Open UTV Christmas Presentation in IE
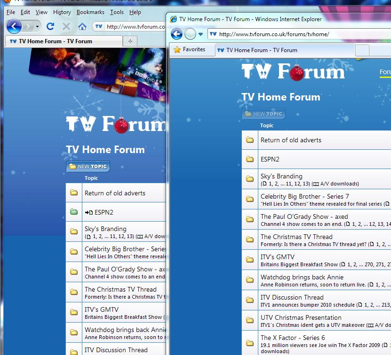391x355 pixels. [x=301, y=317]
